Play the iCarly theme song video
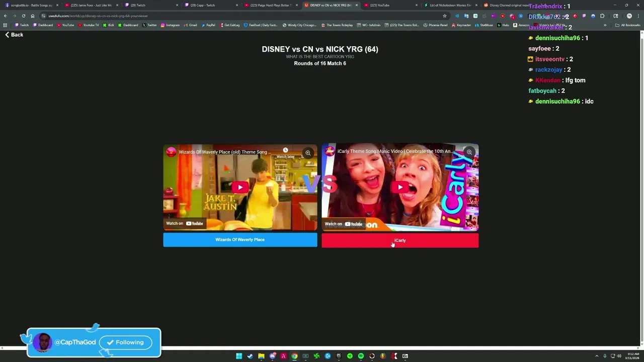The width and height of the screenshot is (644, 362). click(x=400, y=187)
